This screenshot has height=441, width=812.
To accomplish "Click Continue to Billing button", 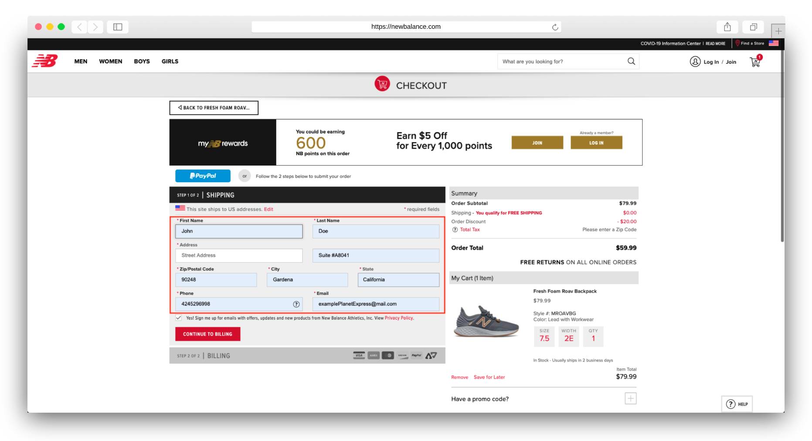I will tap(208, 334).
